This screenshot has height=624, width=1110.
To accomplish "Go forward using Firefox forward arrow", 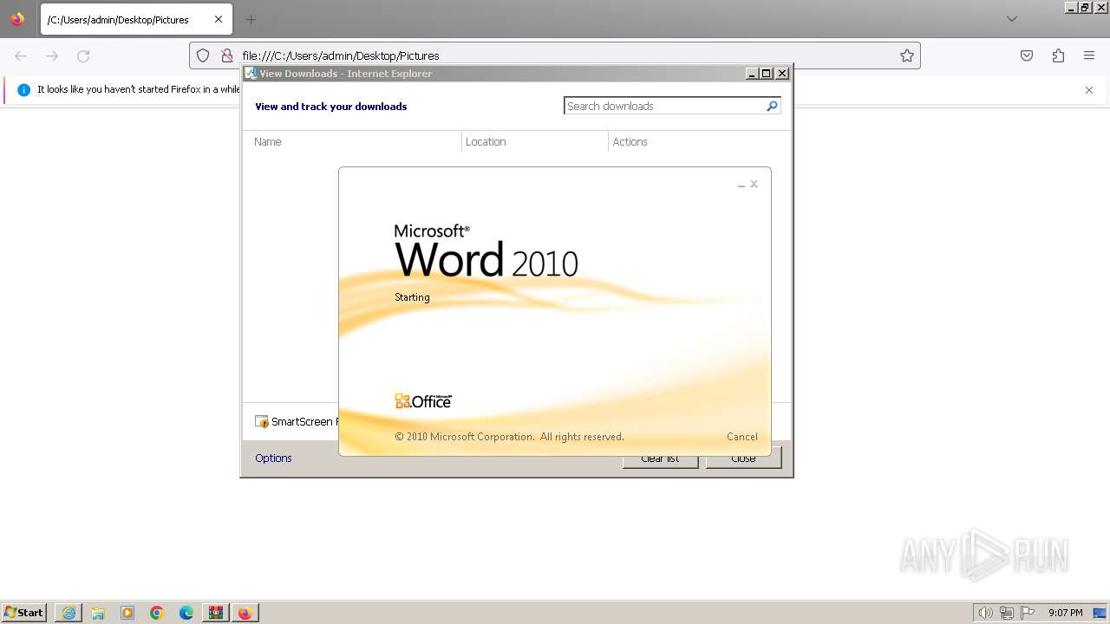I will click(52, 55).
